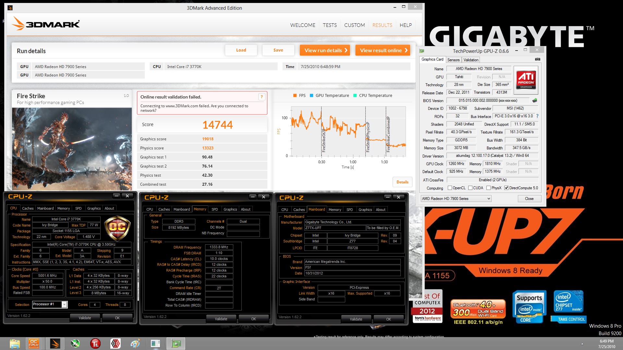This screenshot has width=623, height=350.
Task: Open the Validation tab in GPU-Z
Action: [471, 60]
